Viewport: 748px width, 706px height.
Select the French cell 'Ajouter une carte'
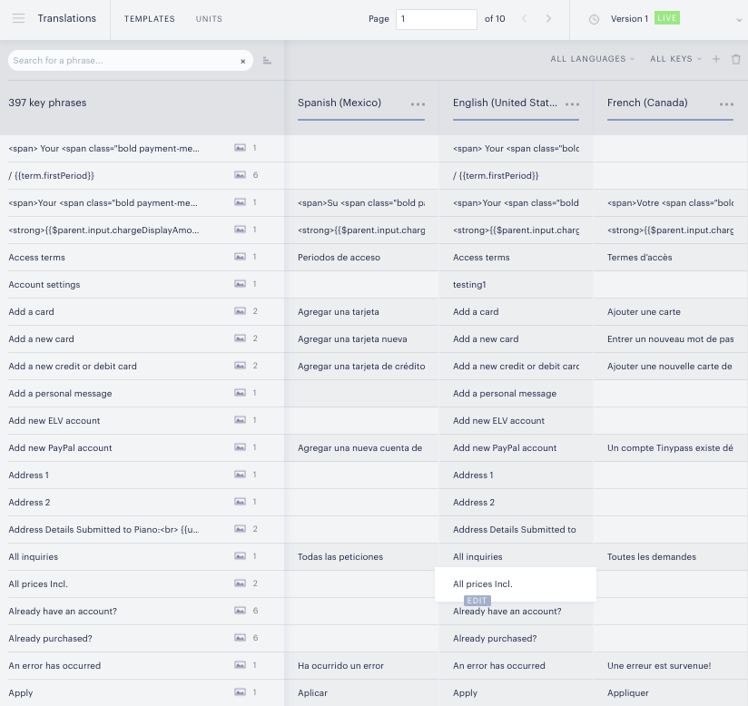point(644,312)
